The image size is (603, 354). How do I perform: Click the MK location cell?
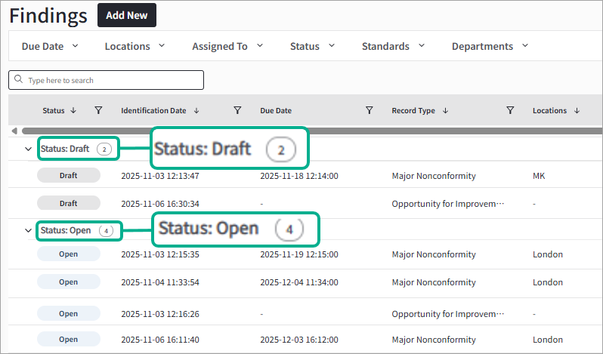coord(539,176)
